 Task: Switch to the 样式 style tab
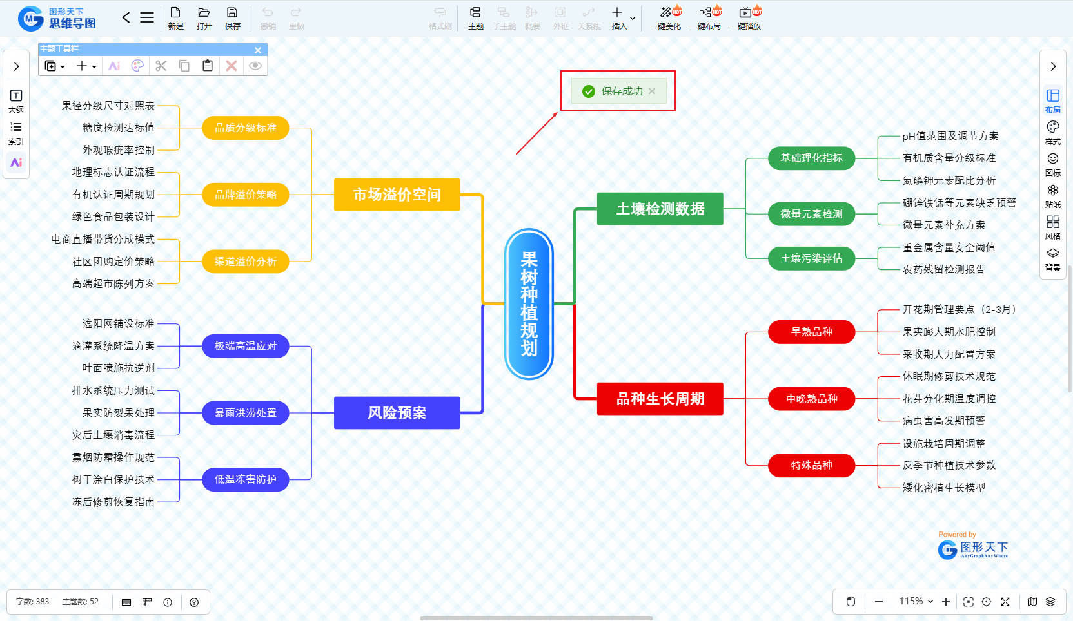coord(1053,132)
